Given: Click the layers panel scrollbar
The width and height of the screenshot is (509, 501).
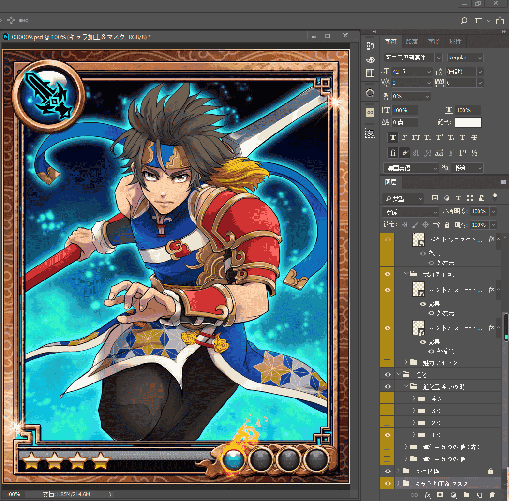Looking at the screenshot, I should click(506, 328).
